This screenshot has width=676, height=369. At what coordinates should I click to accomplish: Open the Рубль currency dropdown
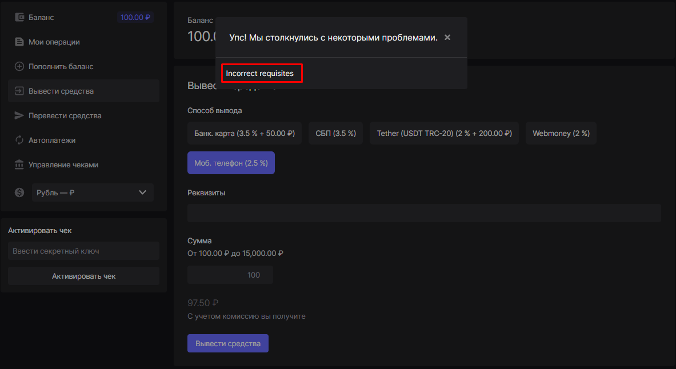[91, 193]
